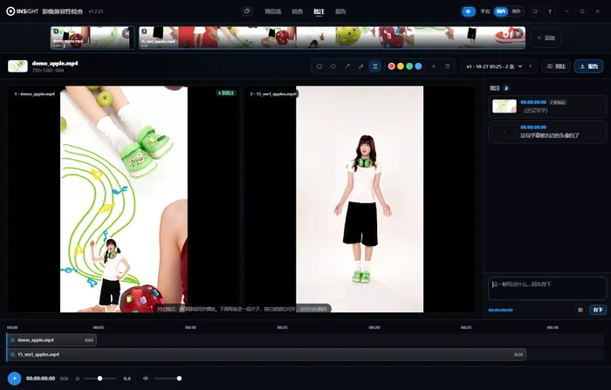Open the second annotation entry about subtitles
This screenshot has height=390, width=611.
[x=547, y=132]
